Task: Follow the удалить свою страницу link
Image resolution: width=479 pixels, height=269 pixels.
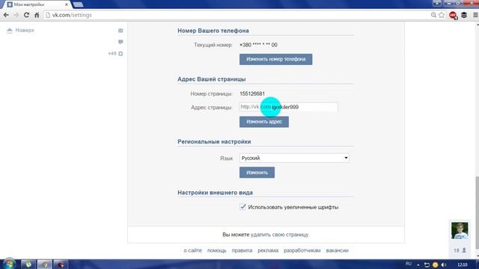Action: coord(279,235)
